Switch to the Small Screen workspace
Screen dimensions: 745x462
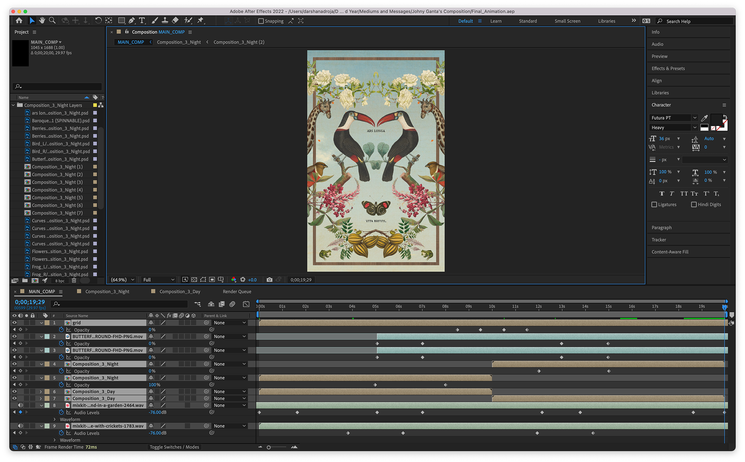[567, 21]
